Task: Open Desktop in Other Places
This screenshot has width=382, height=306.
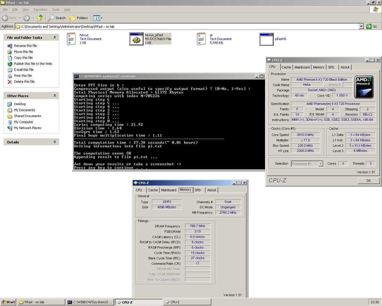Action: [20, 104]
